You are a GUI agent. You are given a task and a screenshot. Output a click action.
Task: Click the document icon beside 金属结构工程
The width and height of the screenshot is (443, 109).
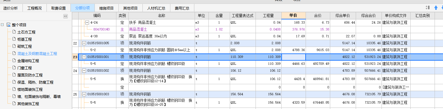coord(14,61)
